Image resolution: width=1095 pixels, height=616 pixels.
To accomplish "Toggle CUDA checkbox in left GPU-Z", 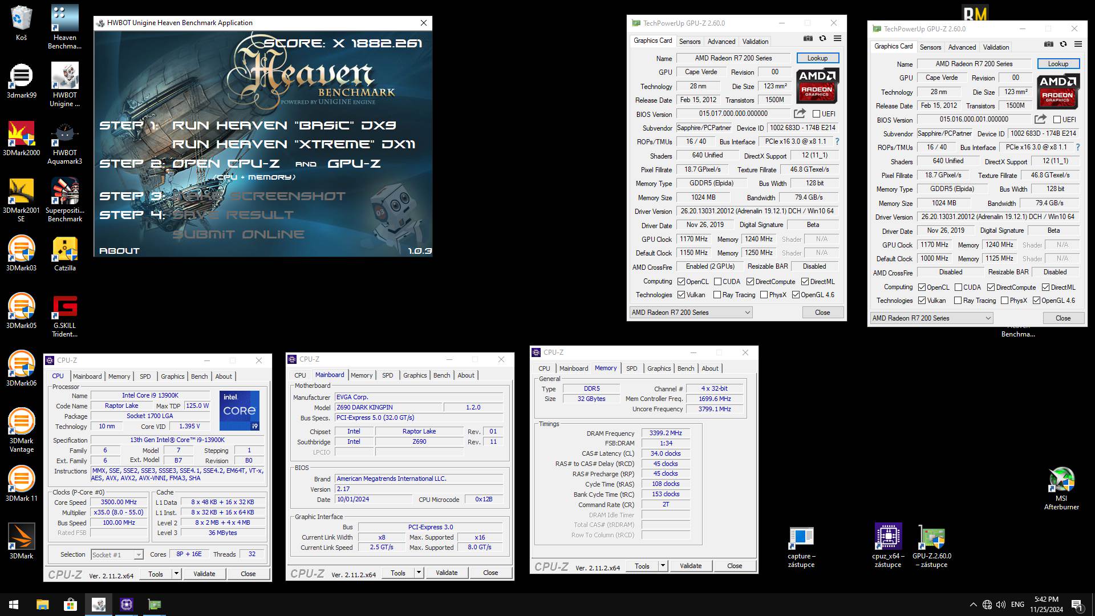I will pyautogui.click(x=717, y=281).
